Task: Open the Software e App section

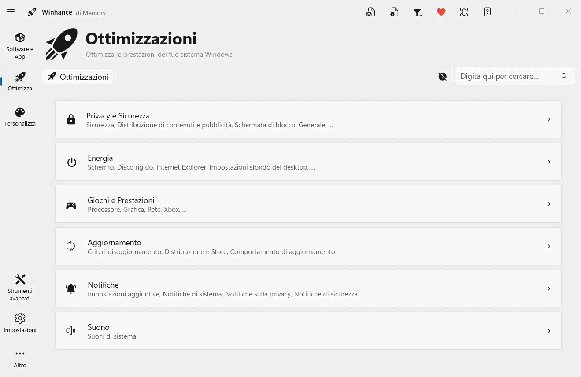Action: (20, 45)
